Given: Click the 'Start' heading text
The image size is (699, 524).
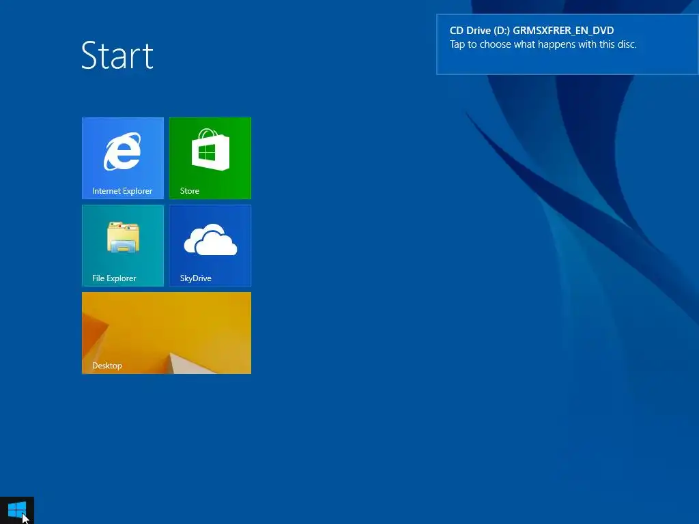Looking at the screenshot, I should (x=117, y=55).
